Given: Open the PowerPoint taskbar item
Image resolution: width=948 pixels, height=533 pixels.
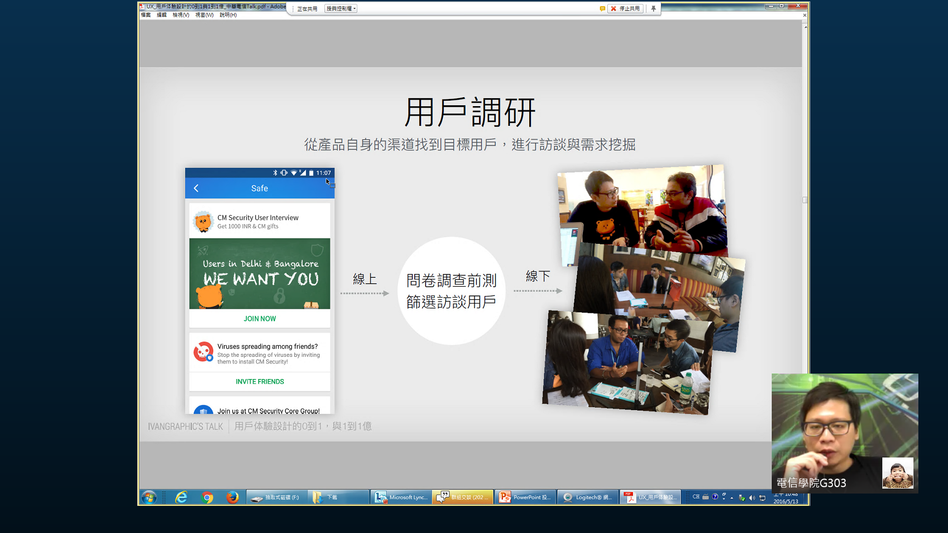Looking at the screenshot, I should click(525, 497).
